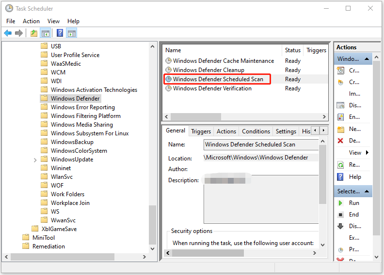Screen dimensions: 384x275
Task: Click tab strip scroll-left arrow
Action: click(315, 130)
